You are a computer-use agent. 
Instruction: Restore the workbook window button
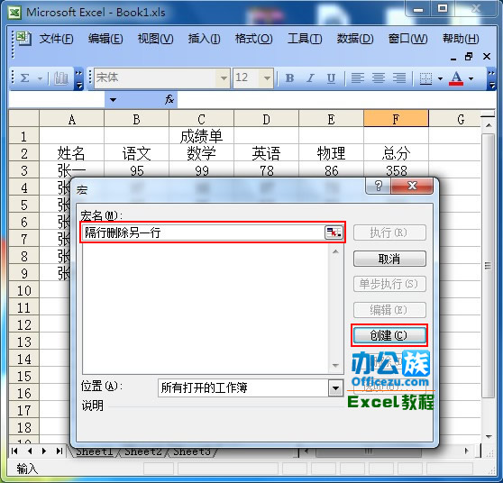pos(469,57)
